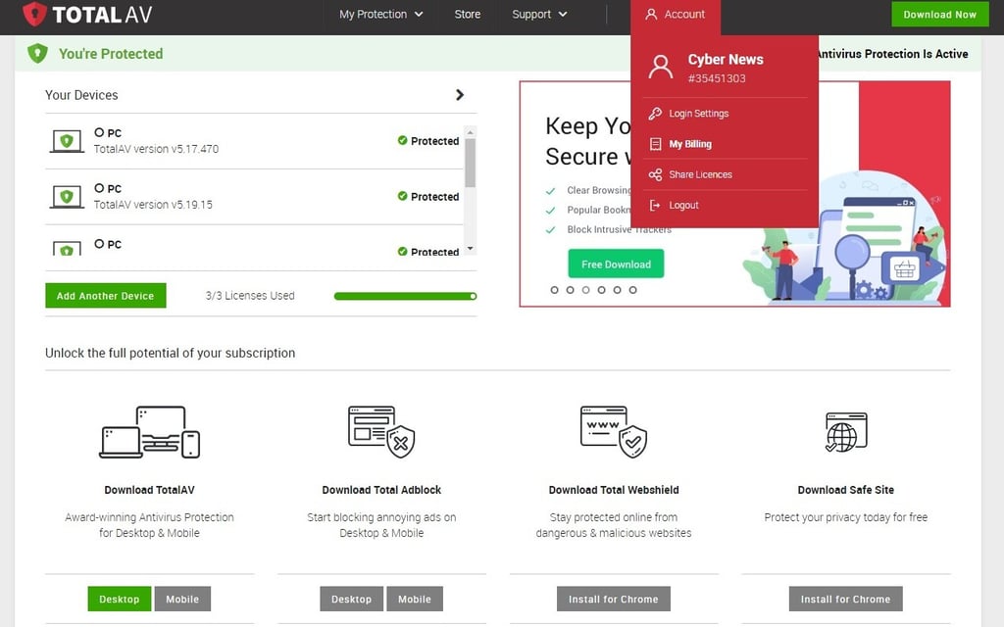1004x627 pixels.
Task: Click the Download Safe Site heading
Action: 846,490
